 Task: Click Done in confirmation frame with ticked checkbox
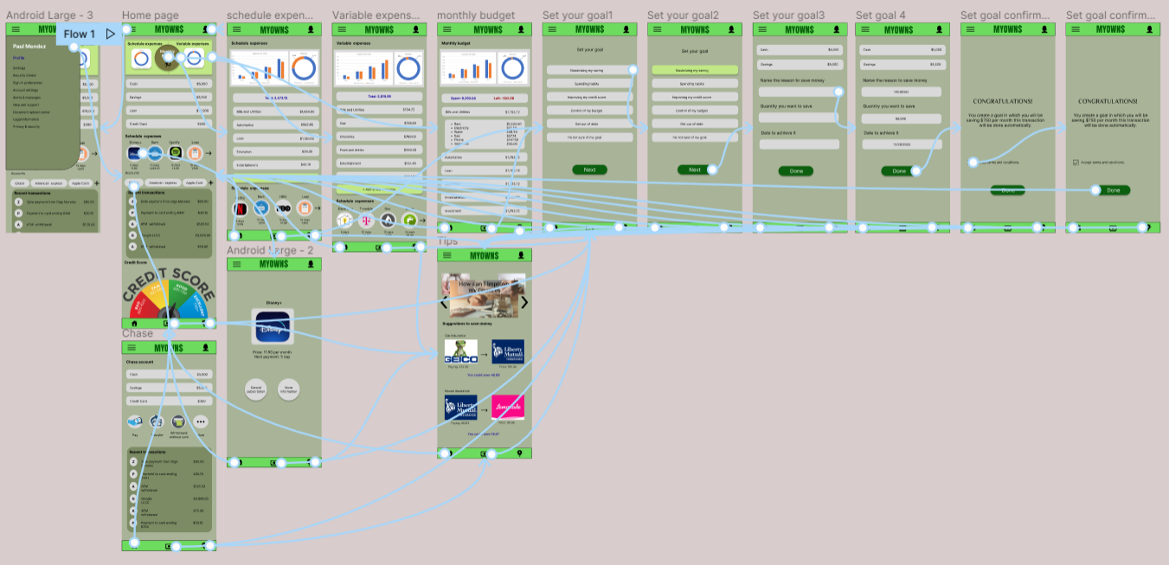[x=1113, y=190]
